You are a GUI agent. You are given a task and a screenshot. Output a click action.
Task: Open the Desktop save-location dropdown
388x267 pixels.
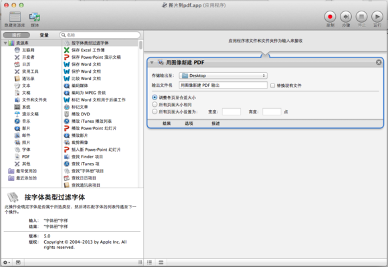pos(223,75)
